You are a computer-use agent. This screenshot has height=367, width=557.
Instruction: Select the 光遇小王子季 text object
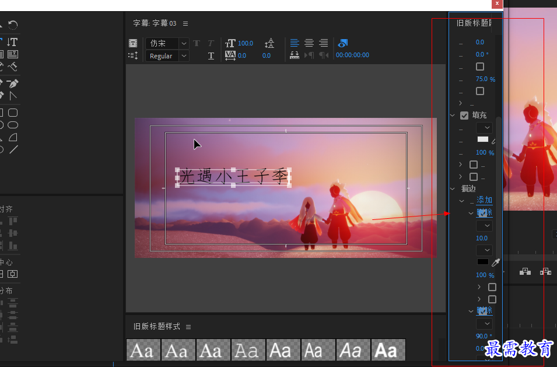(233, 177)
